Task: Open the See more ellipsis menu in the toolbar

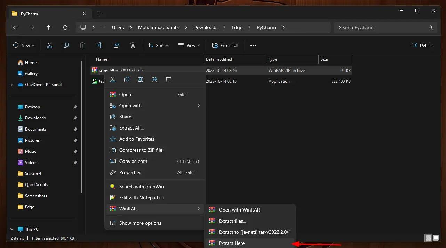Action: coord(253,45)
